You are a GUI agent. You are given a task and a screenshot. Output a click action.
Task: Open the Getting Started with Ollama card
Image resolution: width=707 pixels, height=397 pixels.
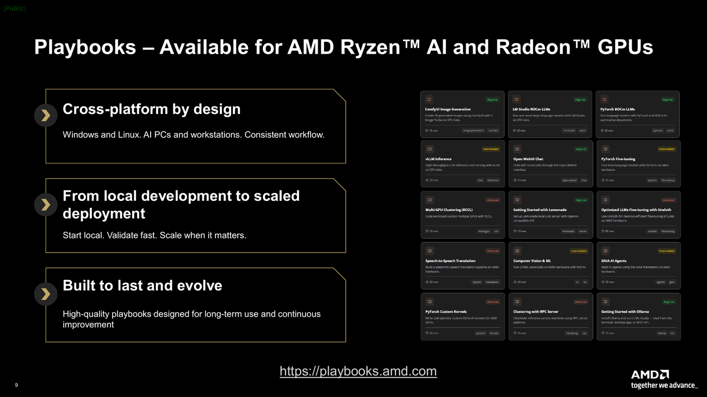(638, 317)
